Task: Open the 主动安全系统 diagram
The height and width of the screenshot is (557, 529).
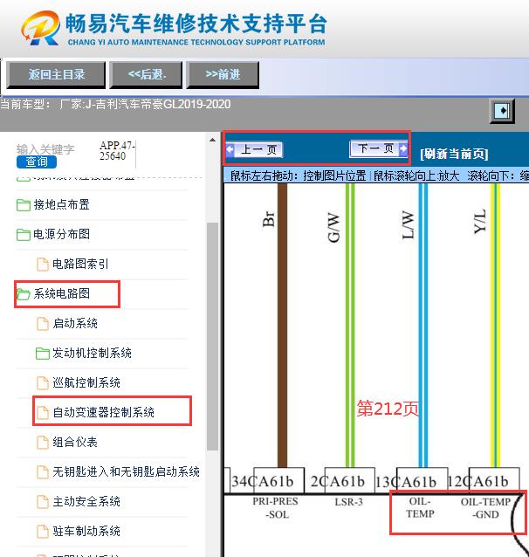Action: pyautogui.click(x=86, y=502)
